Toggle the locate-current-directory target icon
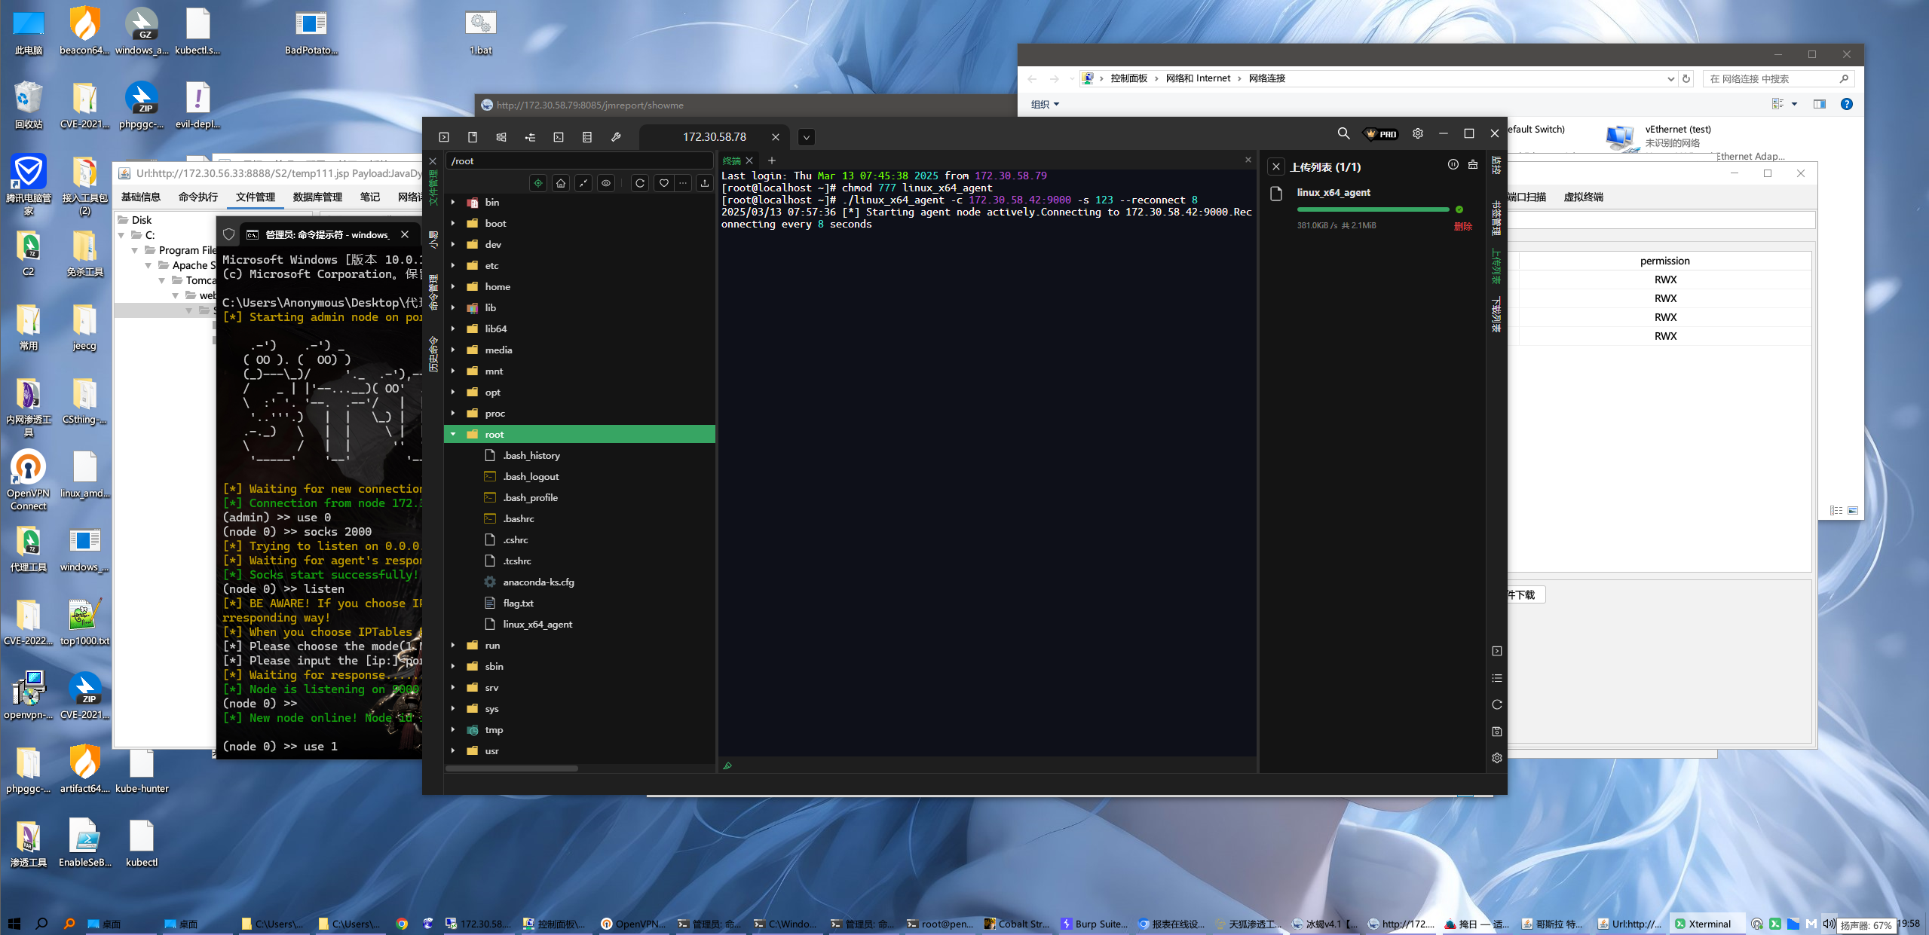Screen dimensions: 1929x935 pyautogui.click(x=537, y=183)
